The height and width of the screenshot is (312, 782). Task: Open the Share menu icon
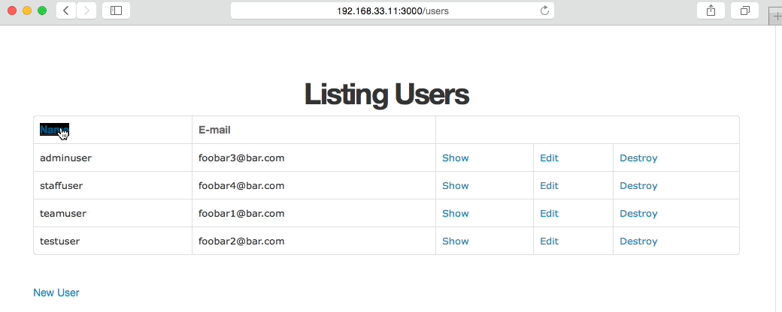pos(711,10)
